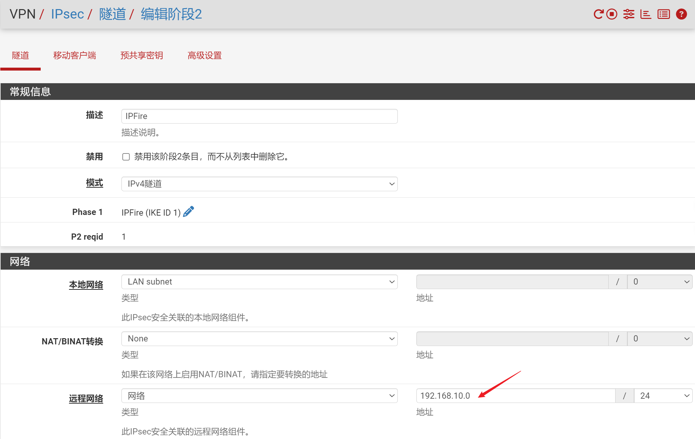The width and height of the screenshot is (695, 439).
Task: Open the 高级设置 tab
Action: pos(204,56)
